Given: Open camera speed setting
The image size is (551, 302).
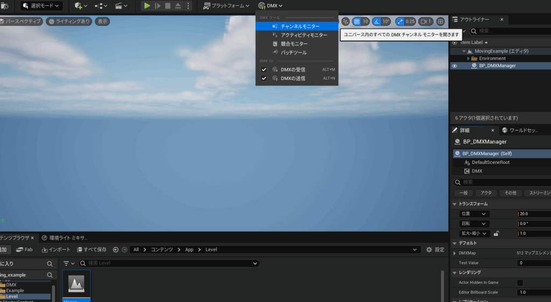Looking at the screenshot, I should [426, 21].
